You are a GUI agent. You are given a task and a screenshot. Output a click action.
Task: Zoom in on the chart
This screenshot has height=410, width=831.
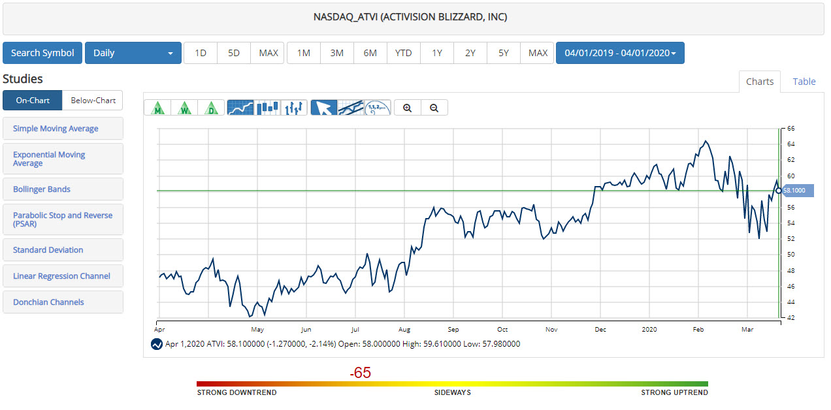pos(408,108)
